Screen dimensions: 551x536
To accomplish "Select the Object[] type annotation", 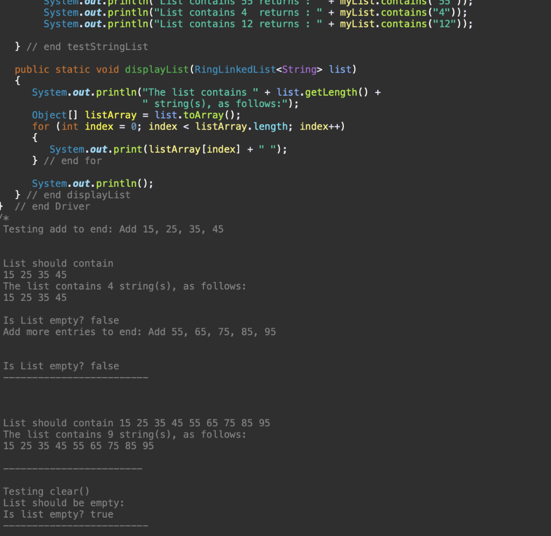I will click(x=55, y=115).
